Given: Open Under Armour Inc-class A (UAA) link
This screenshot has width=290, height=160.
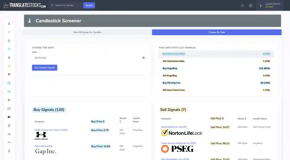Looking at the screenshot, I should click(51, 130).
